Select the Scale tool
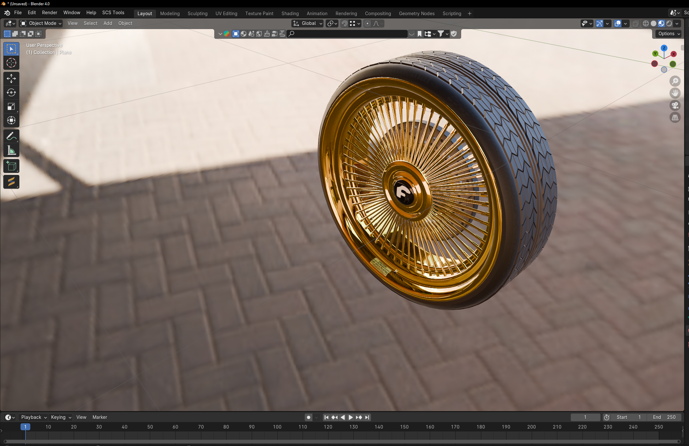 [11, 106]
